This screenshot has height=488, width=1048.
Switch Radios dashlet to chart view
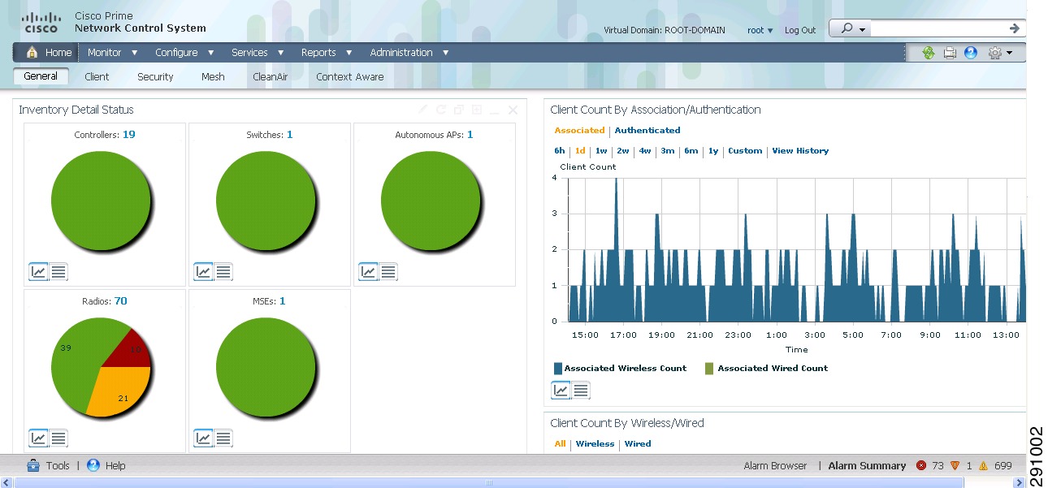tap(37, 438)
